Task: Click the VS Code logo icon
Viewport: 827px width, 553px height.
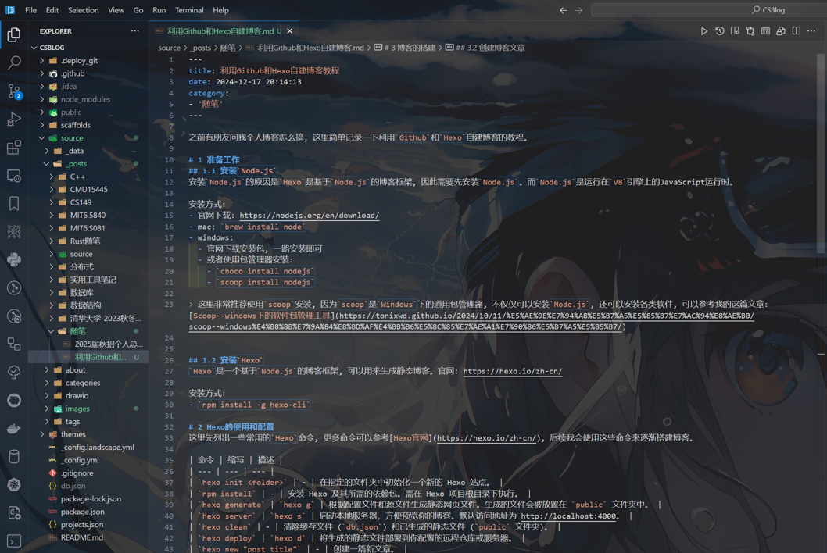Action: coord(10,10)
